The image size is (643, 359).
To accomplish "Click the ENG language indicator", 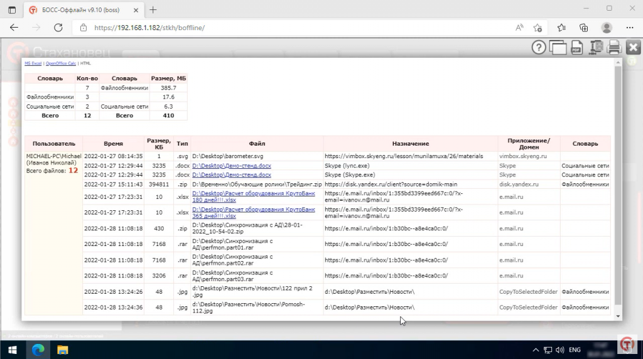I will pos(575,350).
